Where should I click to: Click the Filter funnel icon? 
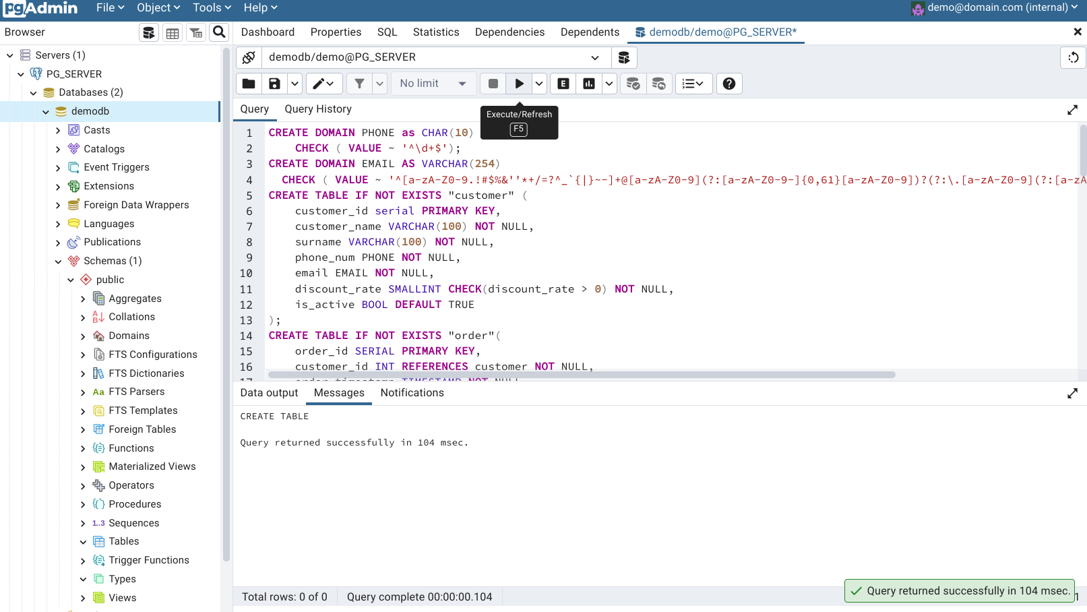tap(359, 84)
